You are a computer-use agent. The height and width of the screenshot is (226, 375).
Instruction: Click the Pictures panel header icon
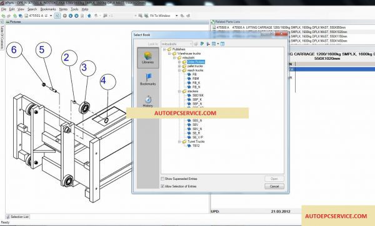[x=7, y=22]
